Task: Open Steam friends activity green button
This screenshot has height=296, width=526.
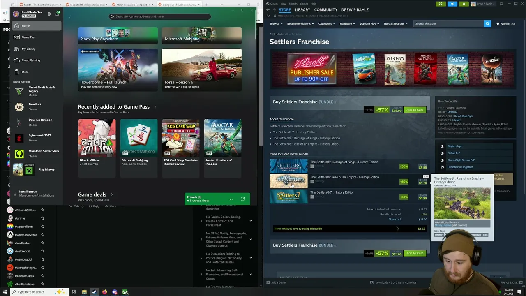Action: (x=441, y=4)
